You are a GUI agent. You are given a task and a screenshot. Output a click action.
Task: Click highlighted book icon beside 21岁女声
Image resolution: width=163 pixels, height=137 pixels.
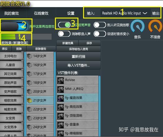pos(29,100)
